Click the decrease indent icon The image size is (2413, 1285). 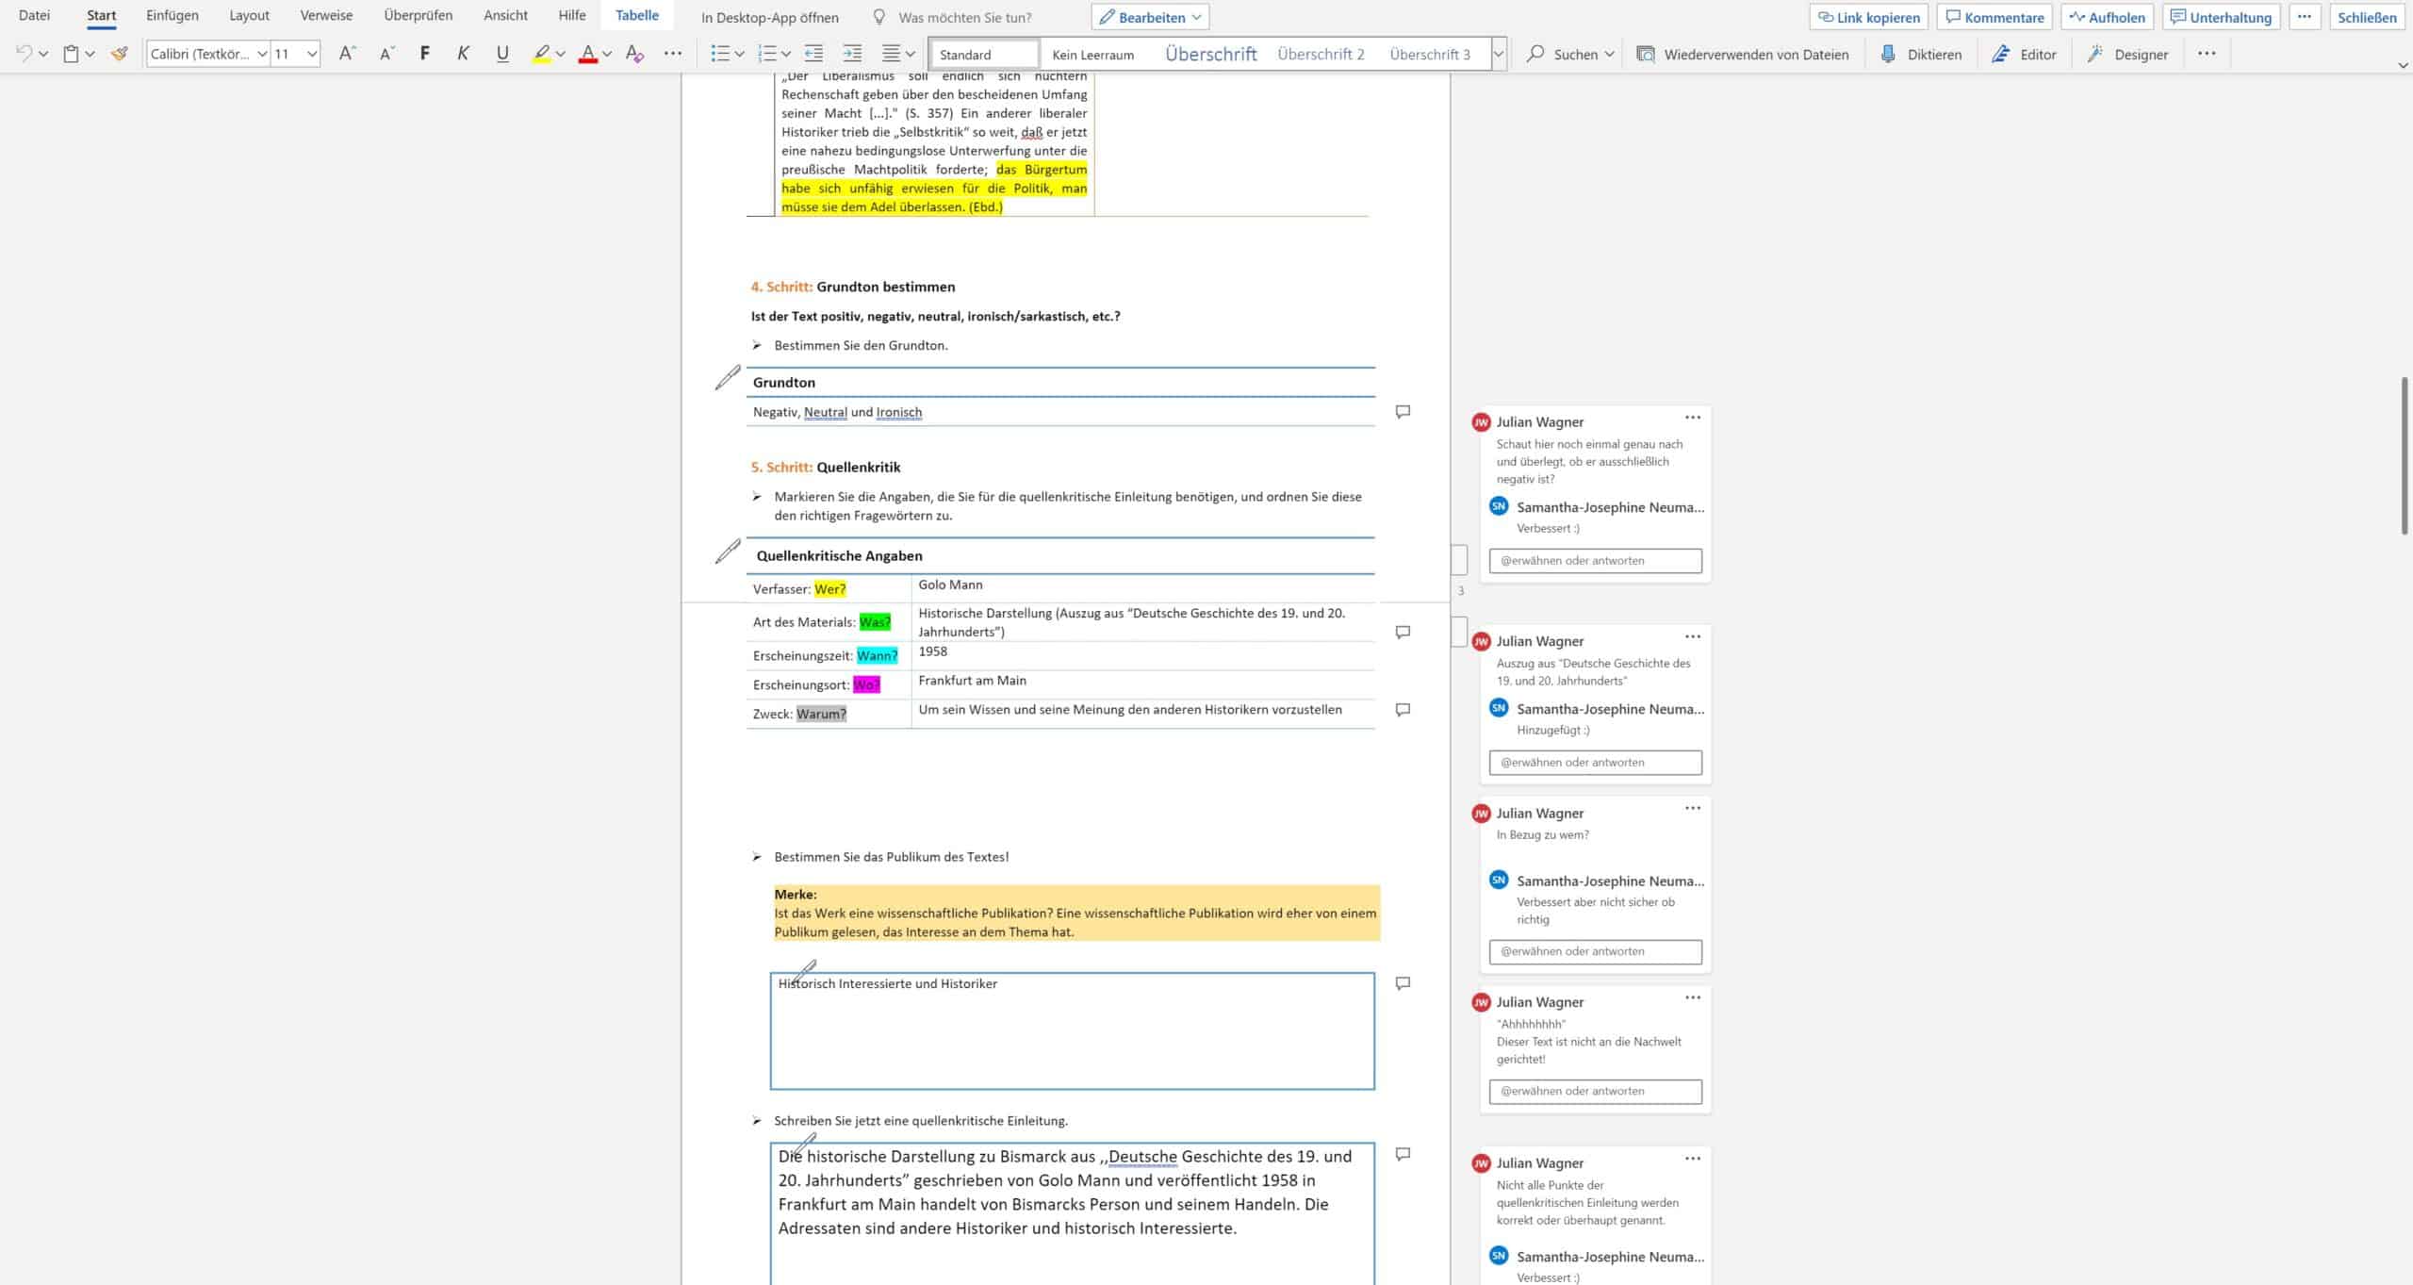813,54
